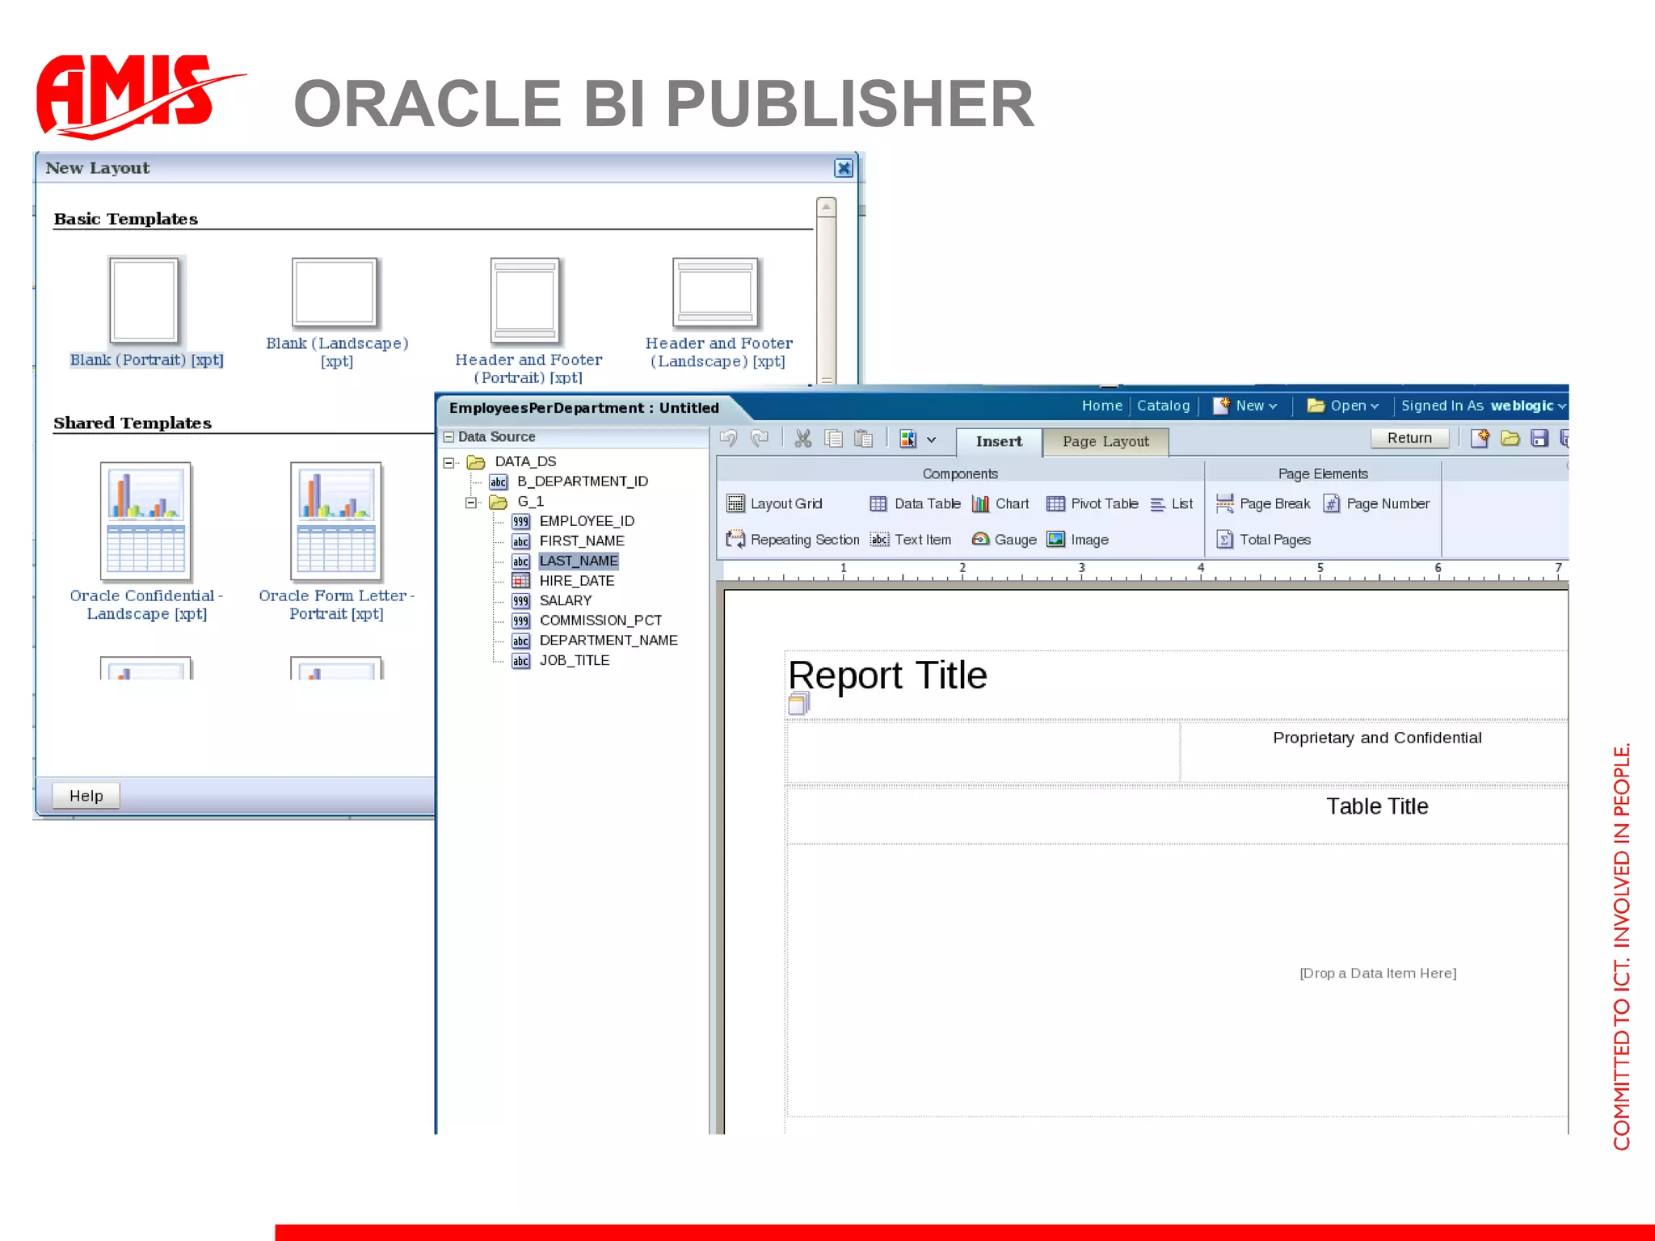Insert a Chart component
Screen dimensions: 1655x1241
pyautogui.click(x=1000, y=503)
